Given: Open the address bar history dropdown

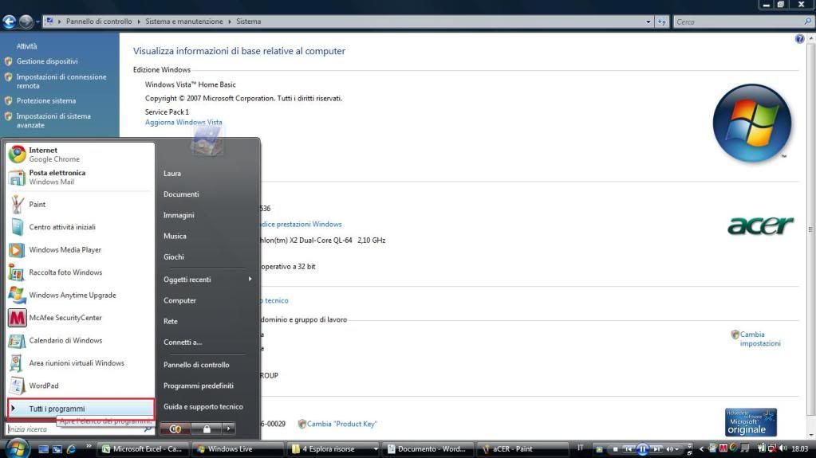Looking at the screenshot, I should tap(648, 22).
